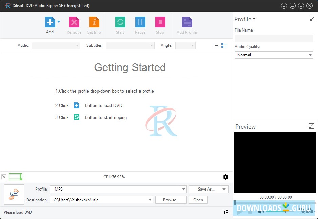This screenshot has width=318, height=219.
Task: Click the 'Please load DVD' status text
Action: pos(18,212)
